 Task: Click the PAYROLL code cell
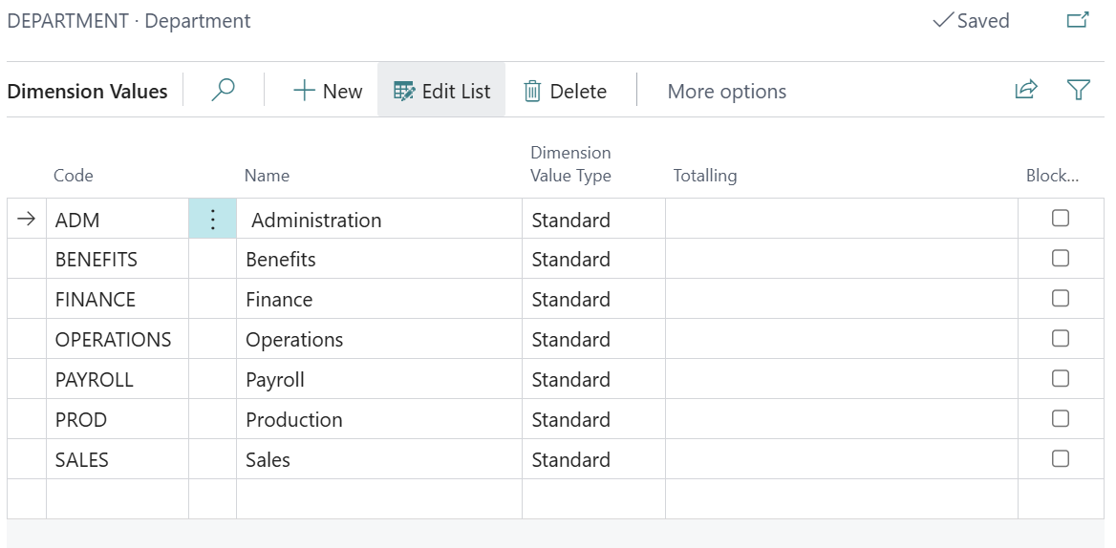[118, 379]
